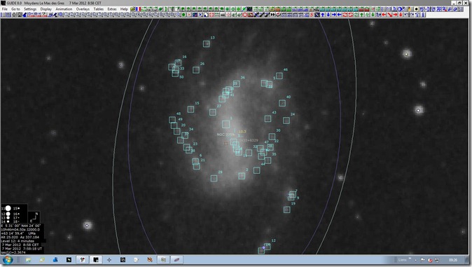Click the red right arrow toolbar icon
The width and height of the screenshot is (472, 267).
point(395,15)
